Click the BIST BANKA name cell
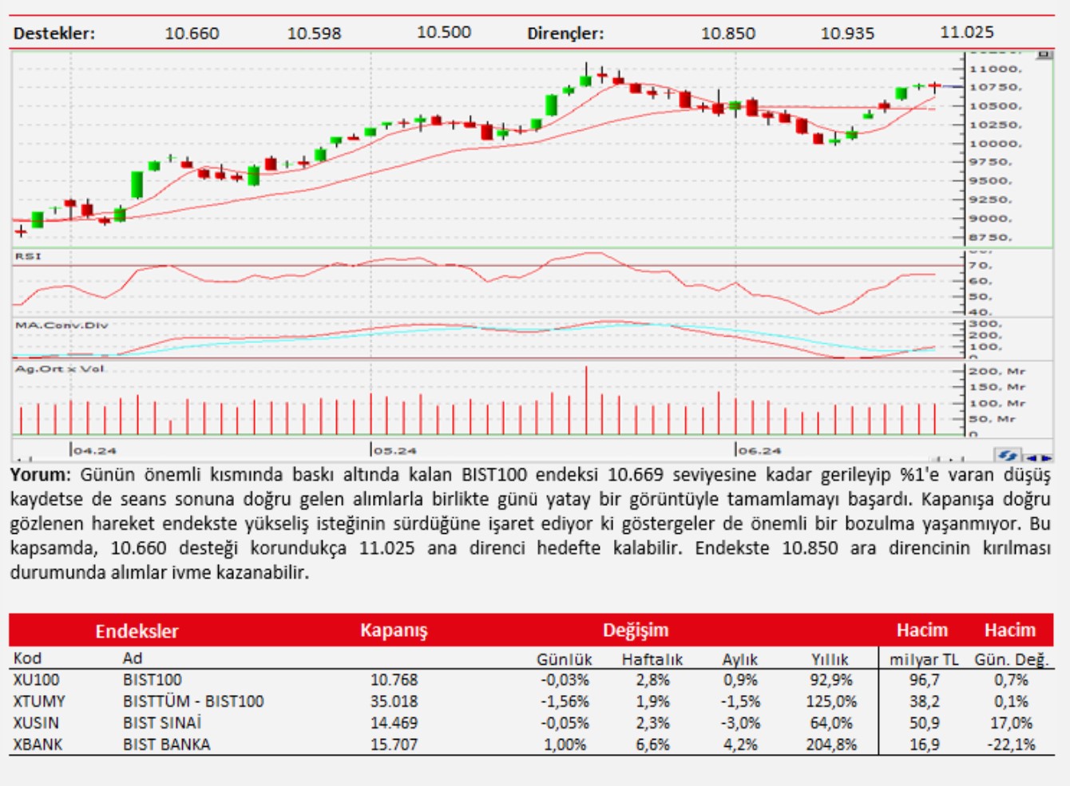The width and height of the screenshot is (1070, 786). [x=167, y=745]
